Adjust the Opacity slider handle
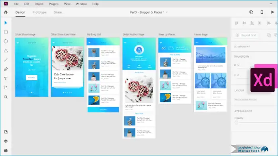This screenshot has height=156, width=278. 236,123
